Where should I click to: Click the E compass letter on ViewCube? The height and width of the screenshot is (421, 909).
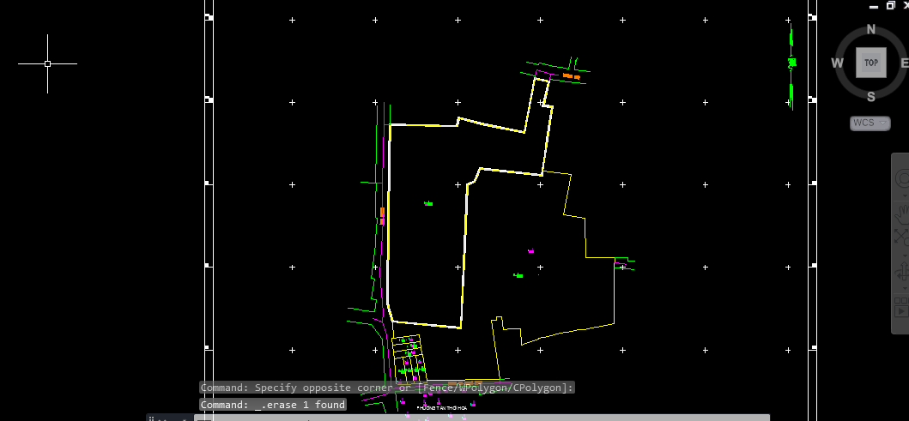click(x=904, y=63)
